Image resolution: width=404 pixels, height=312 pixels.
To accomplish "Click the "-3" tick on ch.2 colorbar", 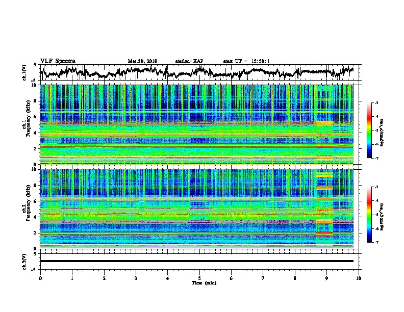I will (376, 187).
